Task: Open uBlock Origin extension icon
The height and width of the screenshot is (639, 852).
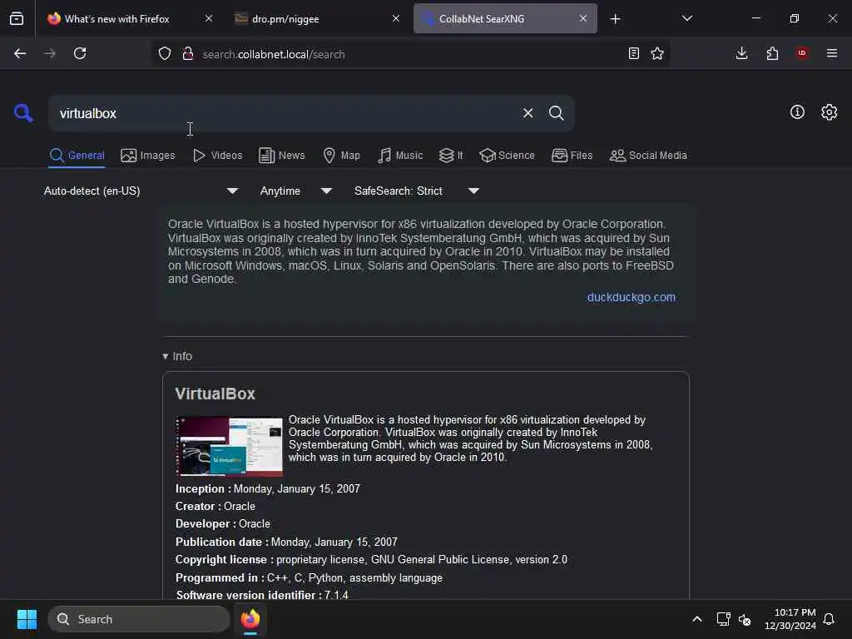Action: [x=802, y=53]
